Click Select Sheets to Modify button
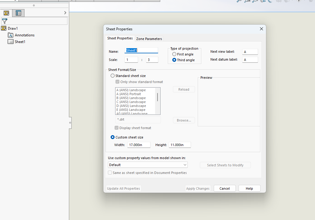The width and height of the screenshot is (315, 220). pos(225,165)
